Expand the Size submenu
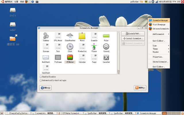 click(159, 45)
